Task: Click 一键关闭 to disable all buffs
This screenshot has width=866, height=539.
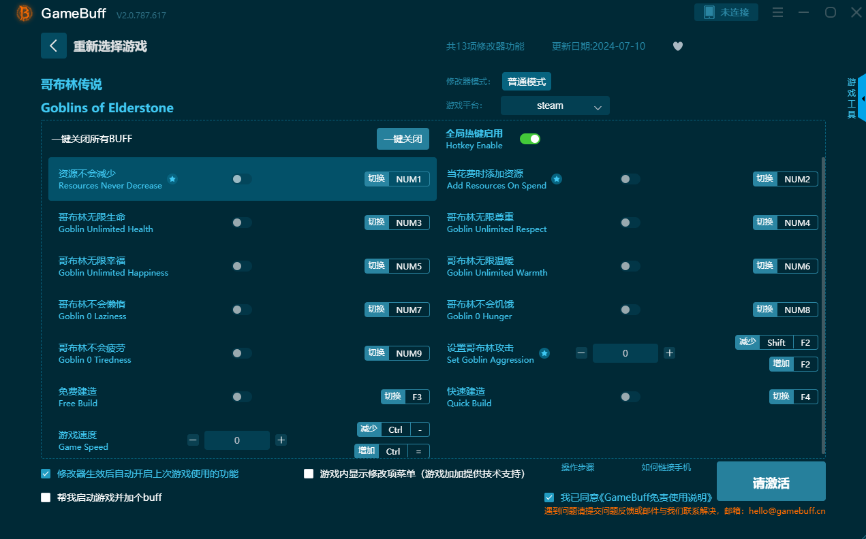Action: 403,139
